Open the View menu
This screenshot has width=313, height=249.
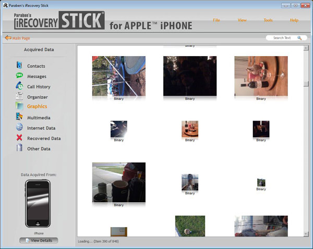pos(242,20)
